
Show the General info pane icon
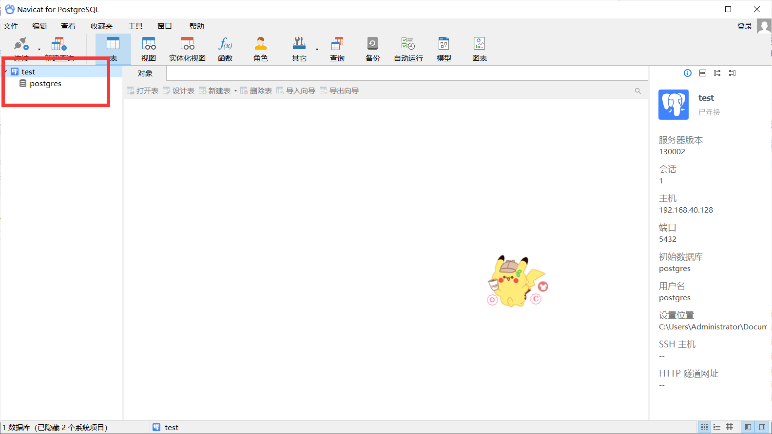point(688,73)
